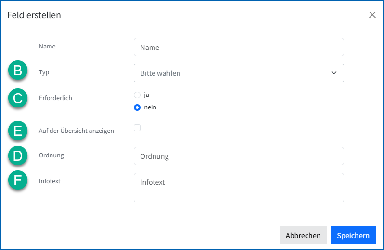384x250 pixels.
Task: Click the "Auf der Übersicht anzeigen" label
Action: 76,131
